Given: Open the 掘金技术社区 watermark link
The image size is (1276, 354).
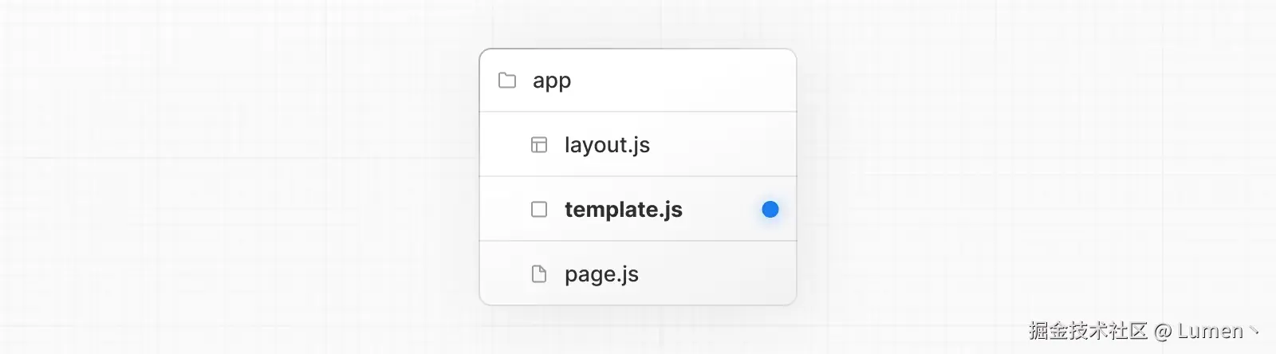Looking at the screenshot, I should [1088, 331].
